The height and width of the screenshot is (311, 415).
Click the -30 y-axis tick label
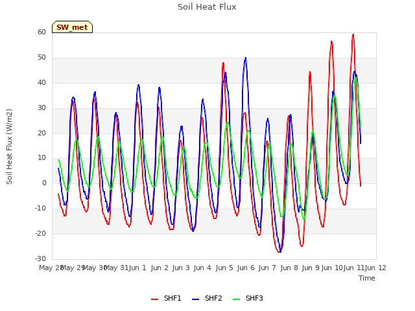[40, 259]
